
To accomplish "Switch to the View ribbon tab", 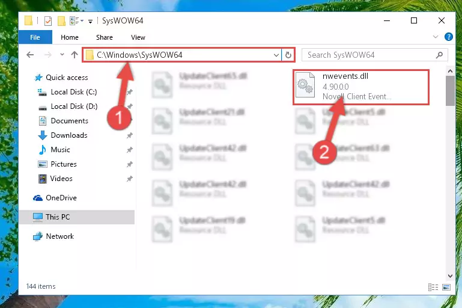I will pyautogui.click(x=138, y=37).
